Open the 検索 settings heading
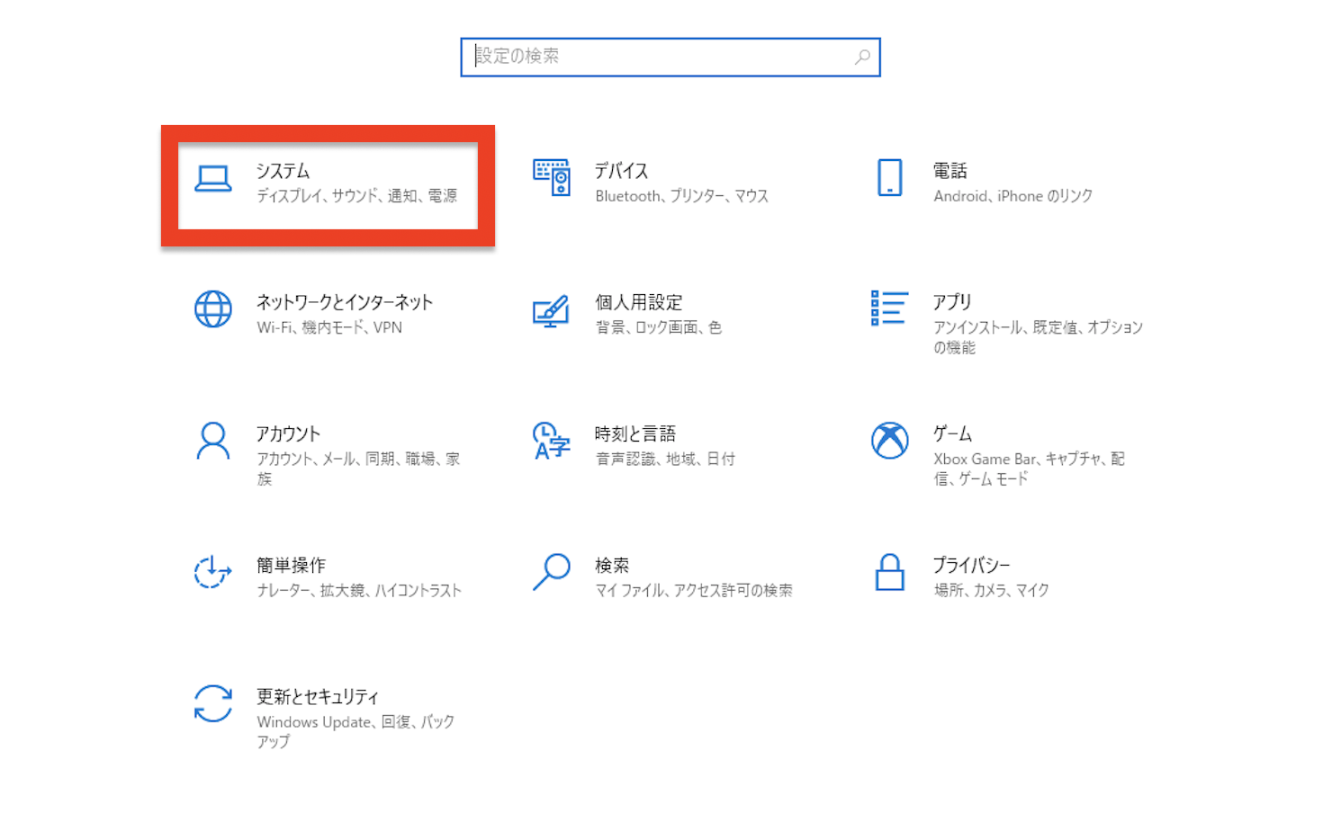Viewport: 1341px width, 813px height. [612, 565]
